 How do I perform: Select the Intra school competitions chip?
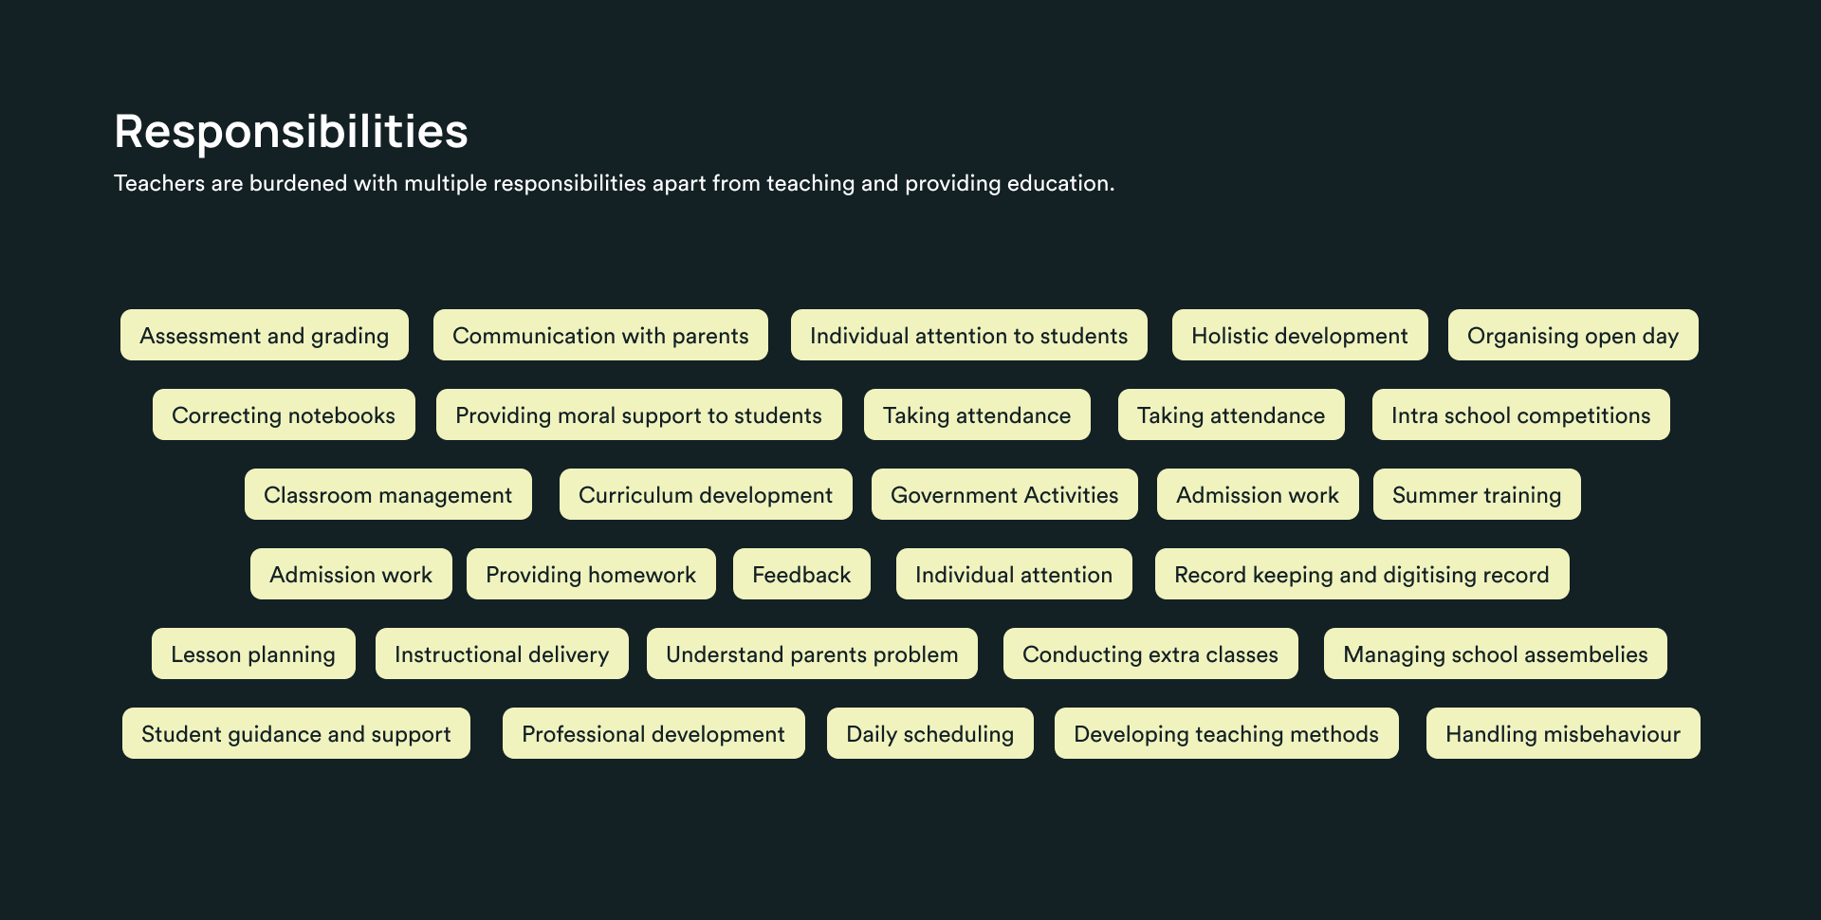pos(1520,415)
